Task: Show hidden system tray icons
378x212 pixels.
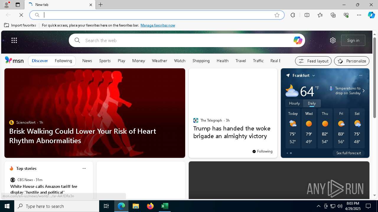Action: click(318, 206)
